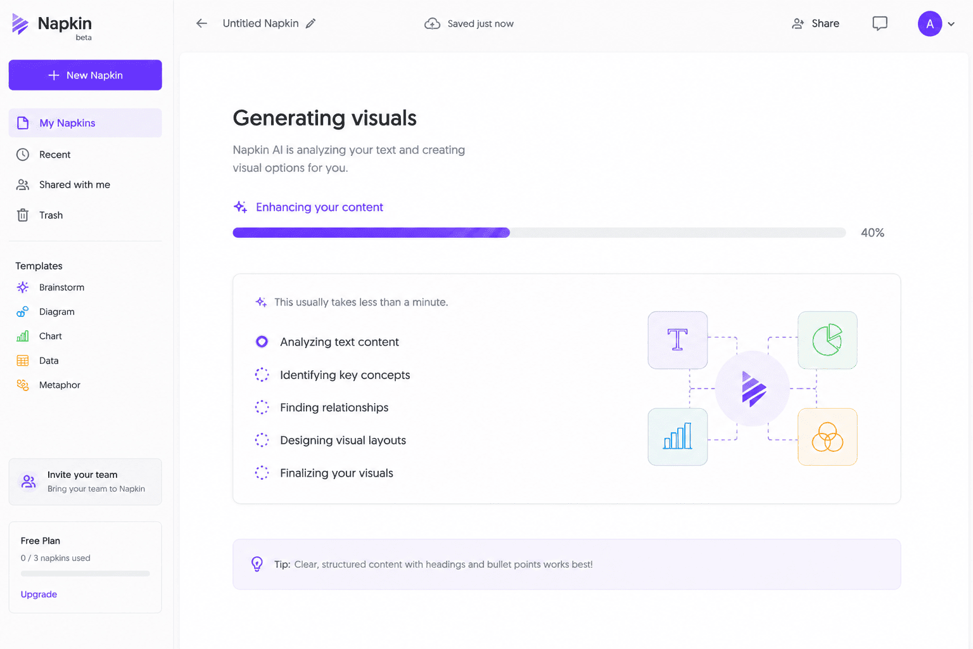Open Shared with me
The height and width of the screenshot is (649, 973).
pyautogui.click(x=86, y=184)
